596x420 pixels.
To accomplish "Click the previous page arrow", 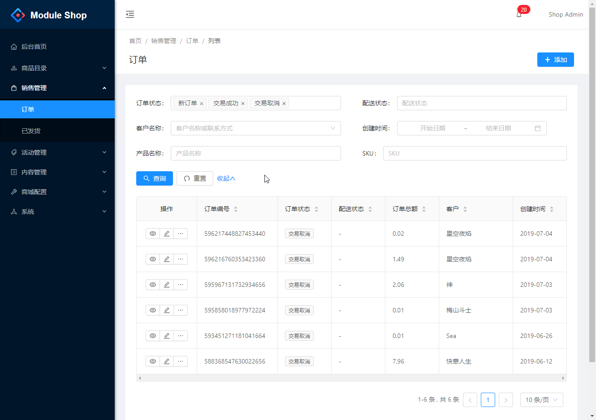I will [x=470, y=400].
